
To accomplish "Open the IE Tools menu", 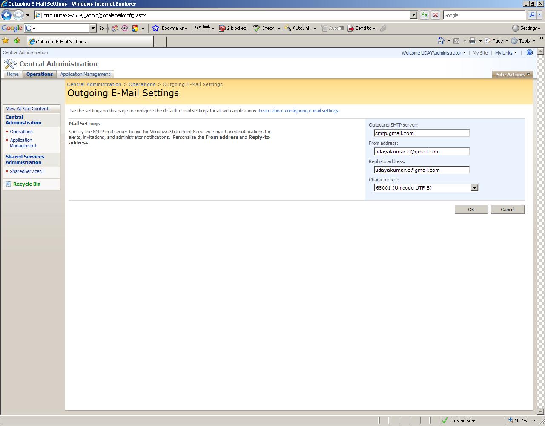I will coord(523,41).
